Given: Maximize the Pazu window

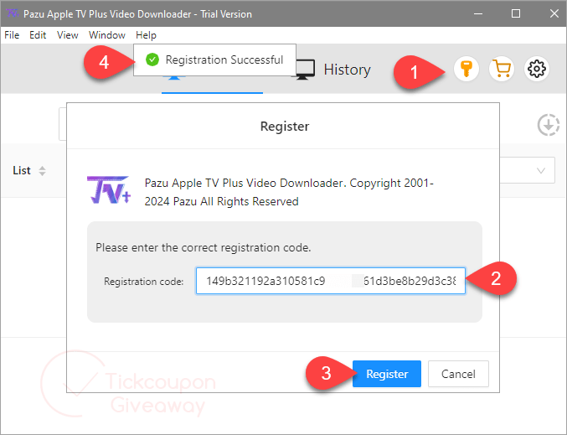Looking at the screenshot, I should (516, 13).
